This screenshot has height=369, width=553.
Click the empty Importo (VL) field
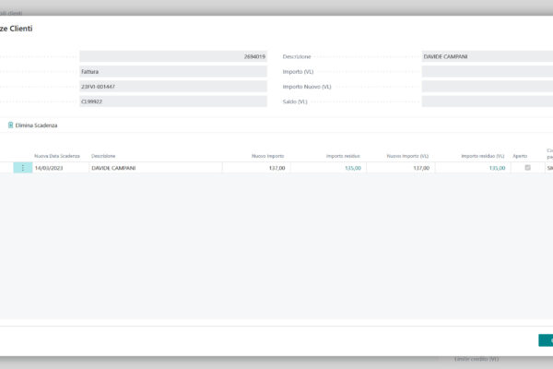point(488,71)
